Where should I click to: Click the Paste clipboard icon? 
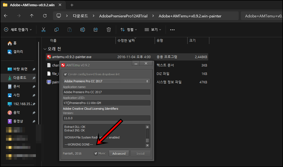[70, 30]
